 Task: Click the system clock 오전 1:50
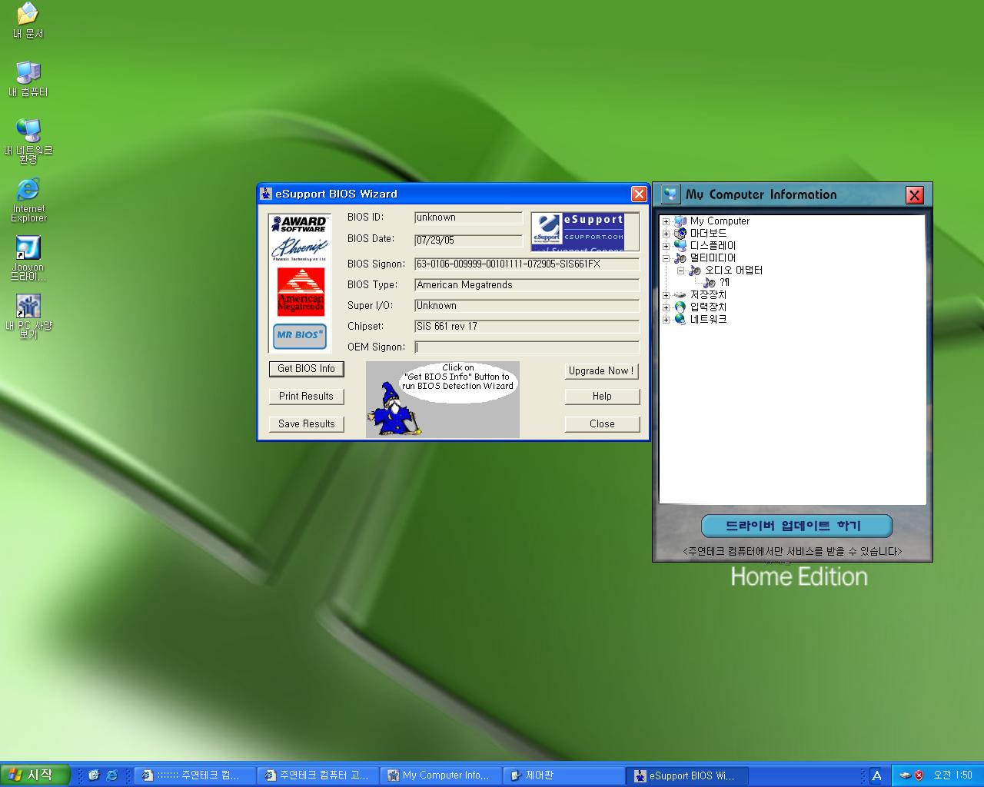952,775
